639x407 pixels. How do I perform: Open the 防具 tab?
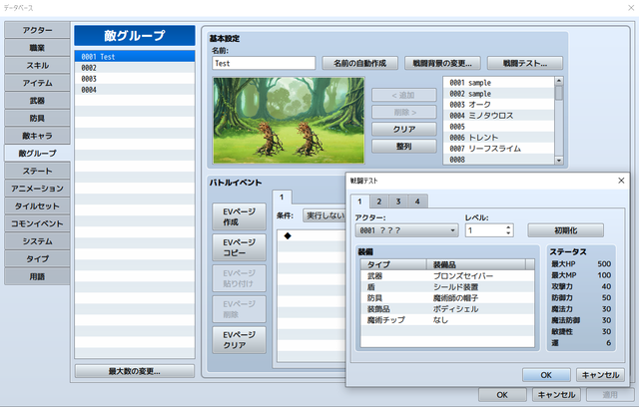pos(37,118)
